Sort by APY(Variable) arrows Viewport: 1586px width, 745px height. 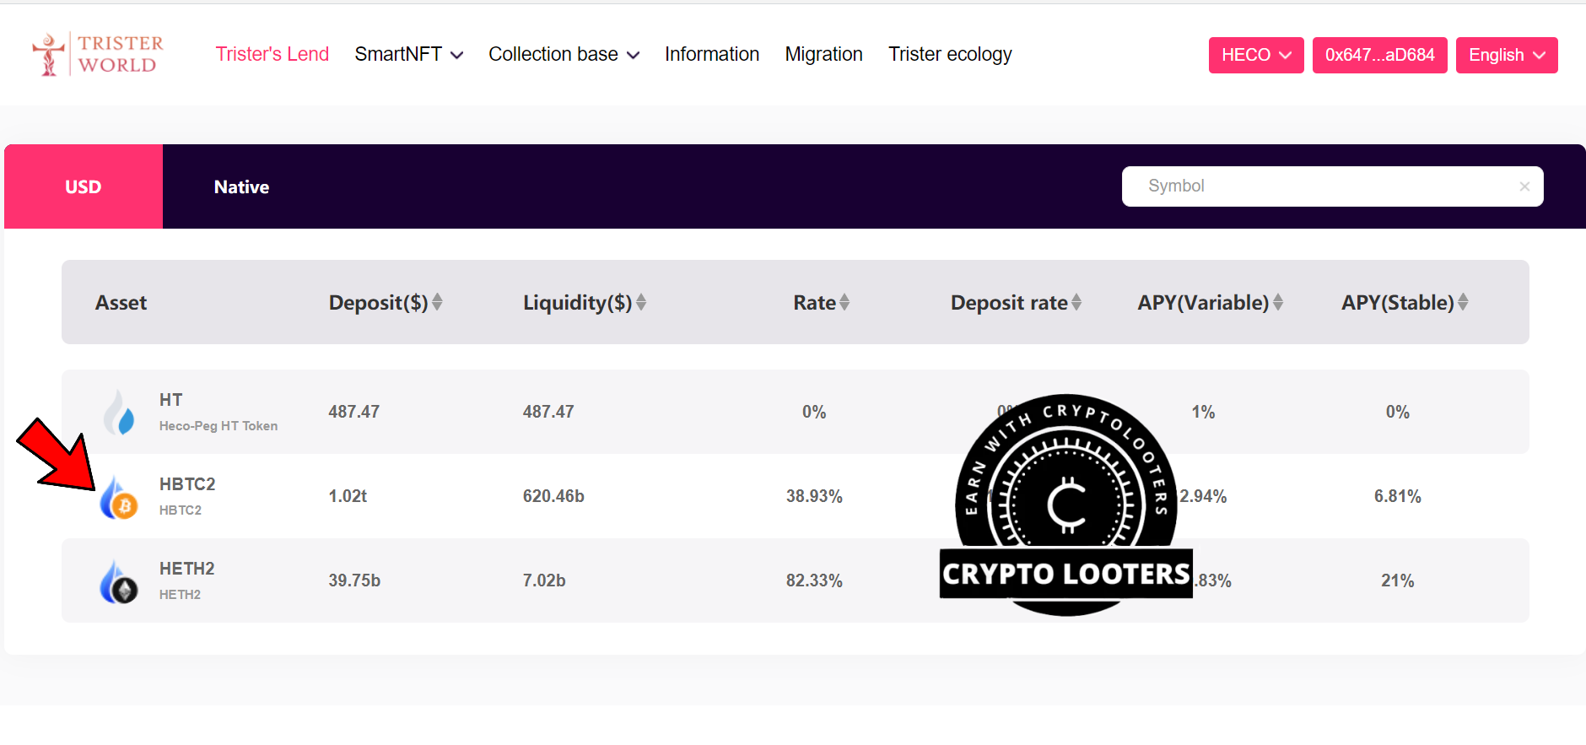click(x=1278, y=302)
